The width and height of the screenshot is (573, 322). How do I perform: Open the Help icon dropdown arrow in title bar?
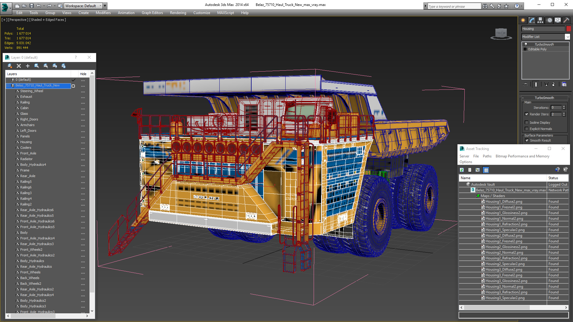click(x=522, y=6)
